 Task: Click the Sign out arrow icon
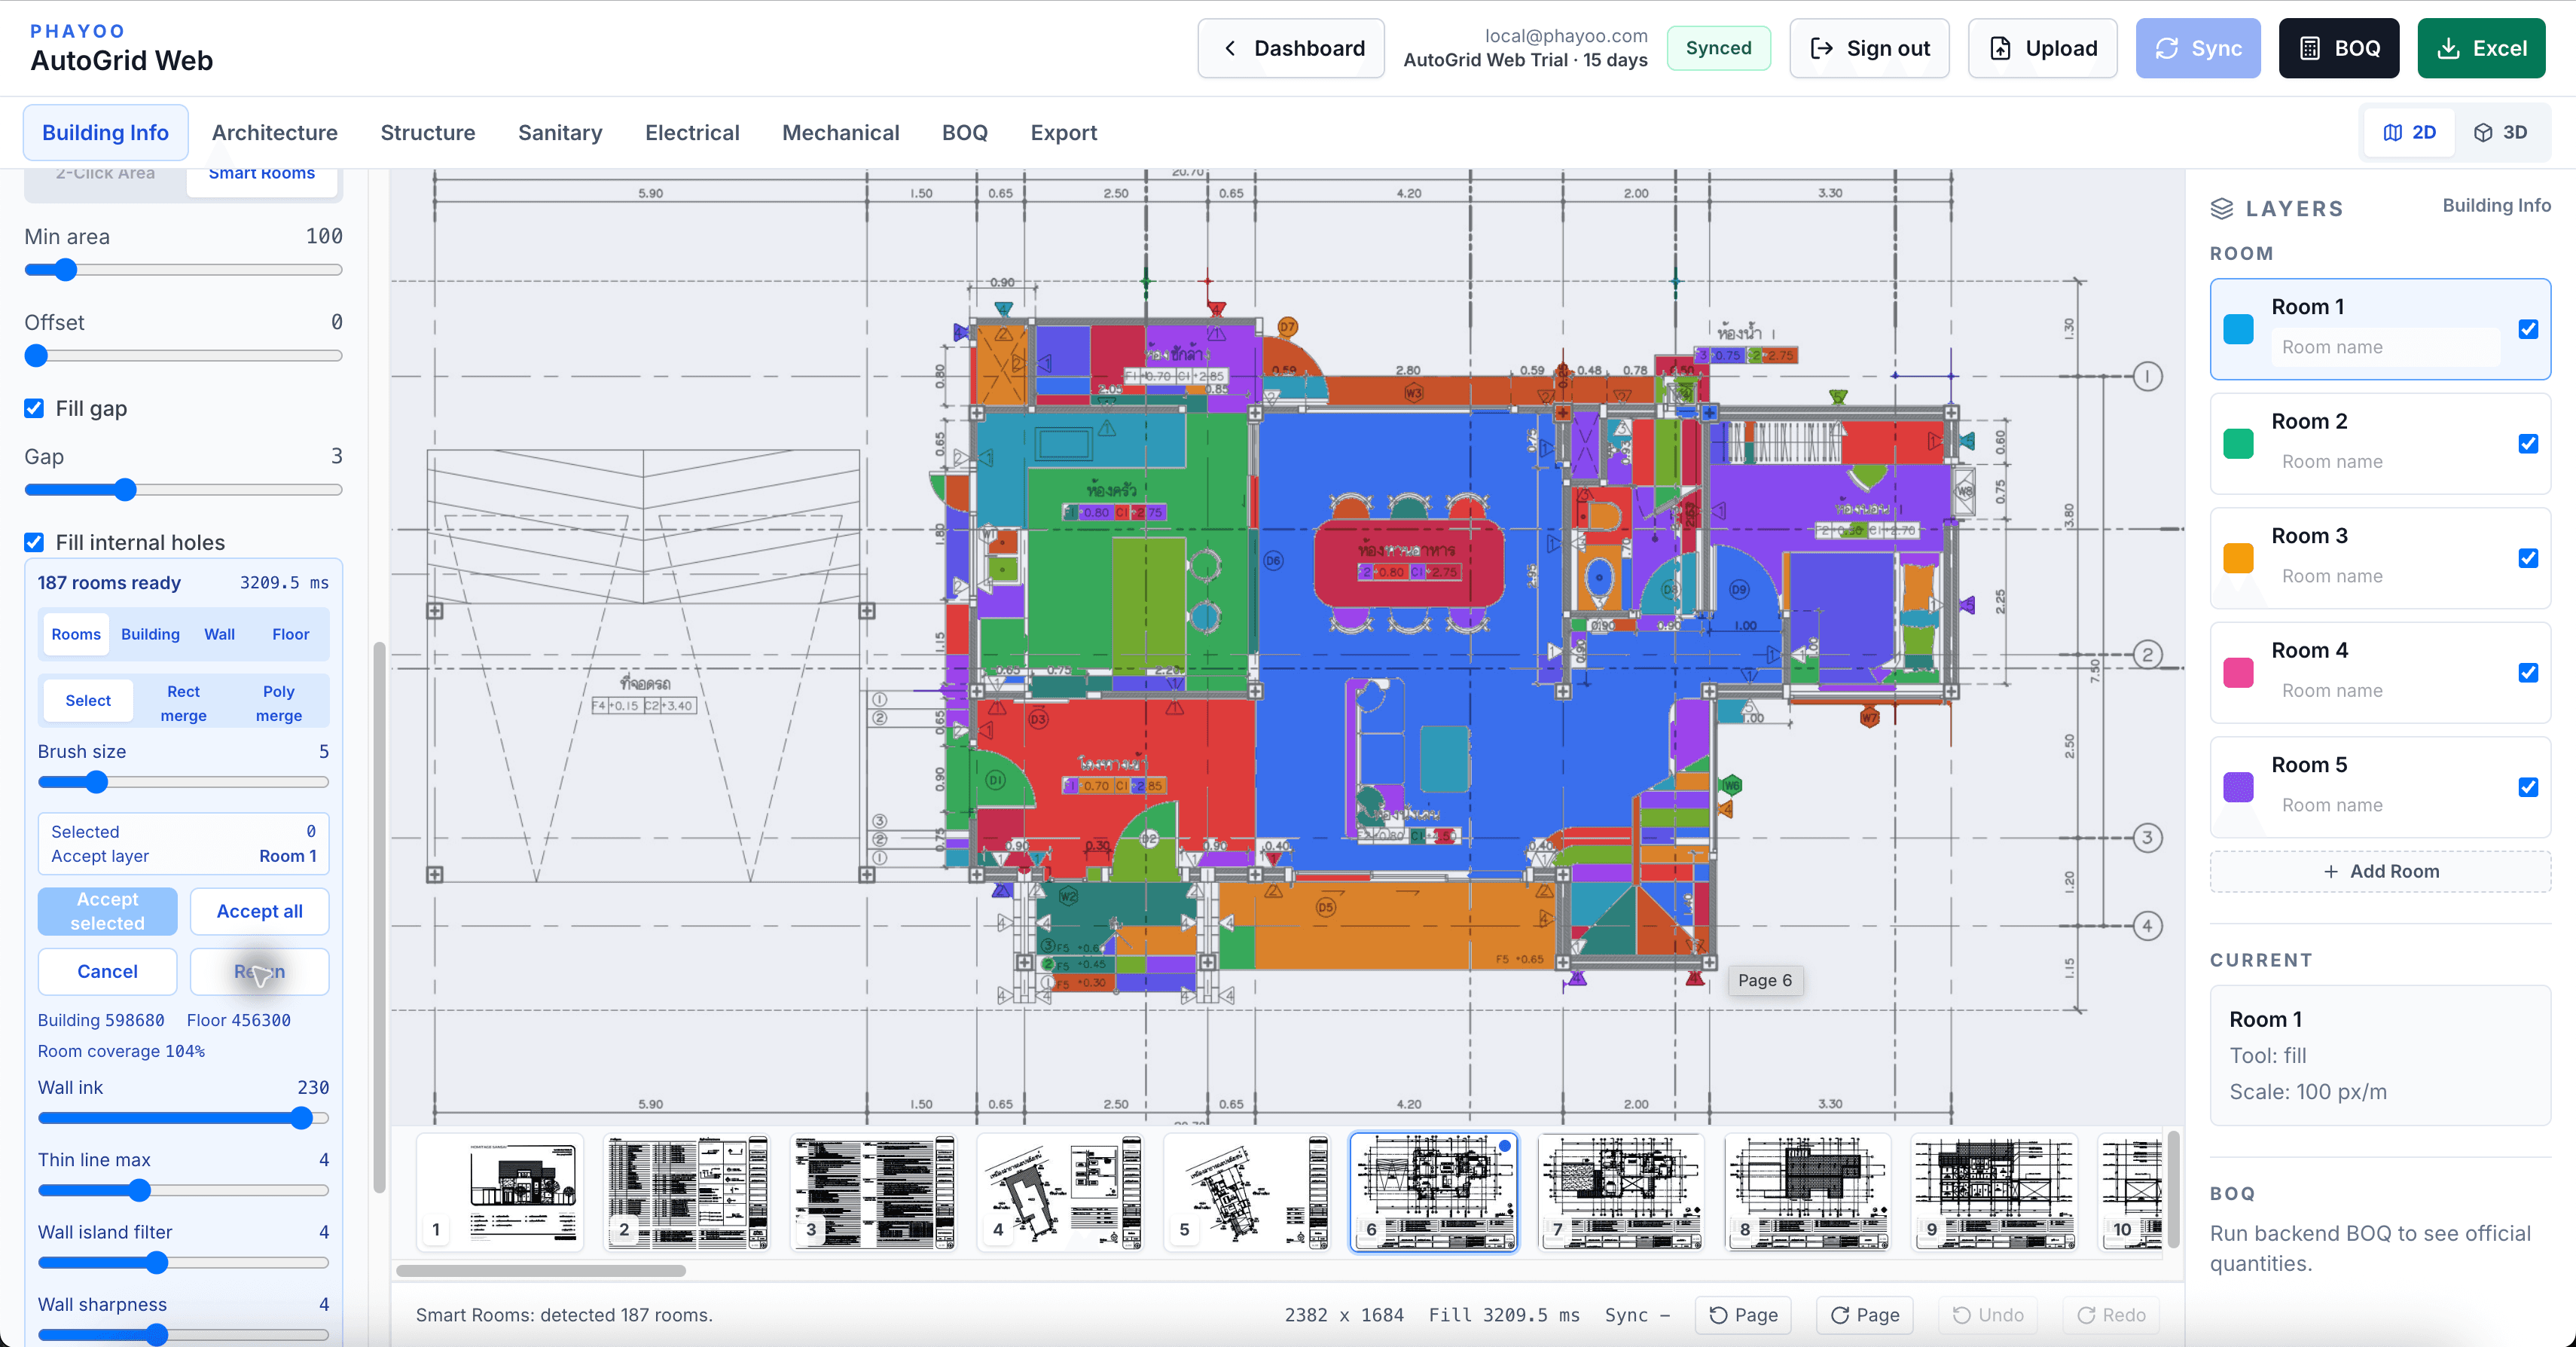pyautogui.click(x=1821, y=48)
